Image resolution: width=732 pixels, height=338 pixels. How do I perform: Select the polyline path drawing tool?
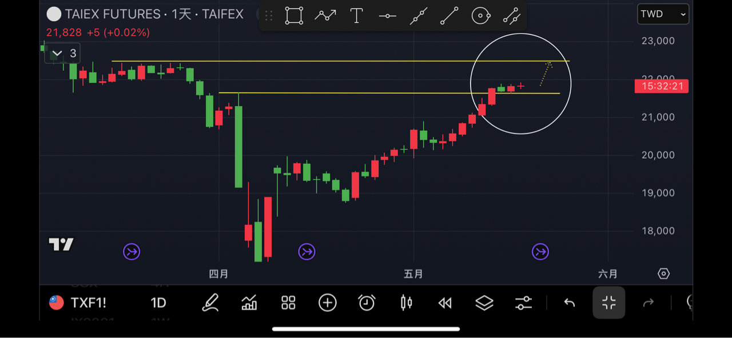pyautogui.click(x=325, y=16)
